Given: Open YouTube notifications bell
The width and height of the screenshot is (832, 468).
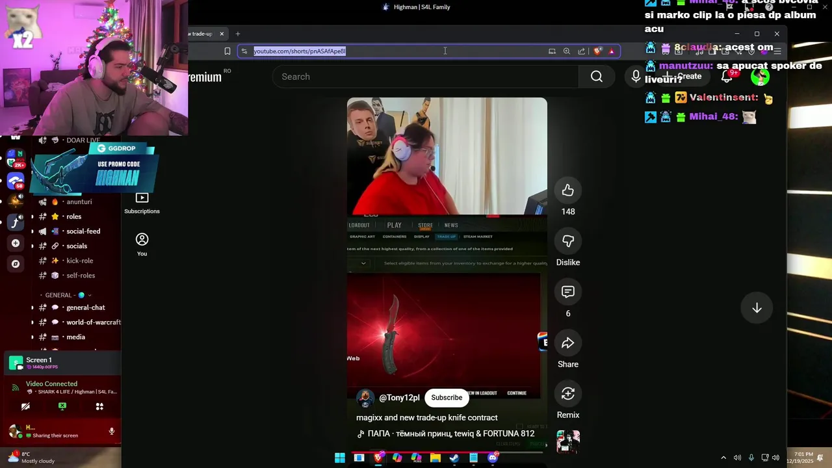Looking at the screenshot, I should point(727,77).
